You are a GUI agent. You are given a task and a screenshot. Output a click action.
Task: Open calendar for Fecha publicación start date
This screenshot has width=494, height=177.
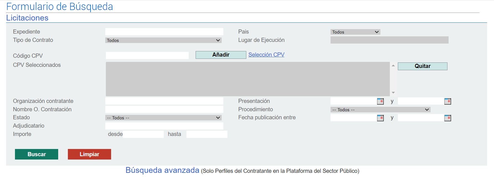[380, 118]
